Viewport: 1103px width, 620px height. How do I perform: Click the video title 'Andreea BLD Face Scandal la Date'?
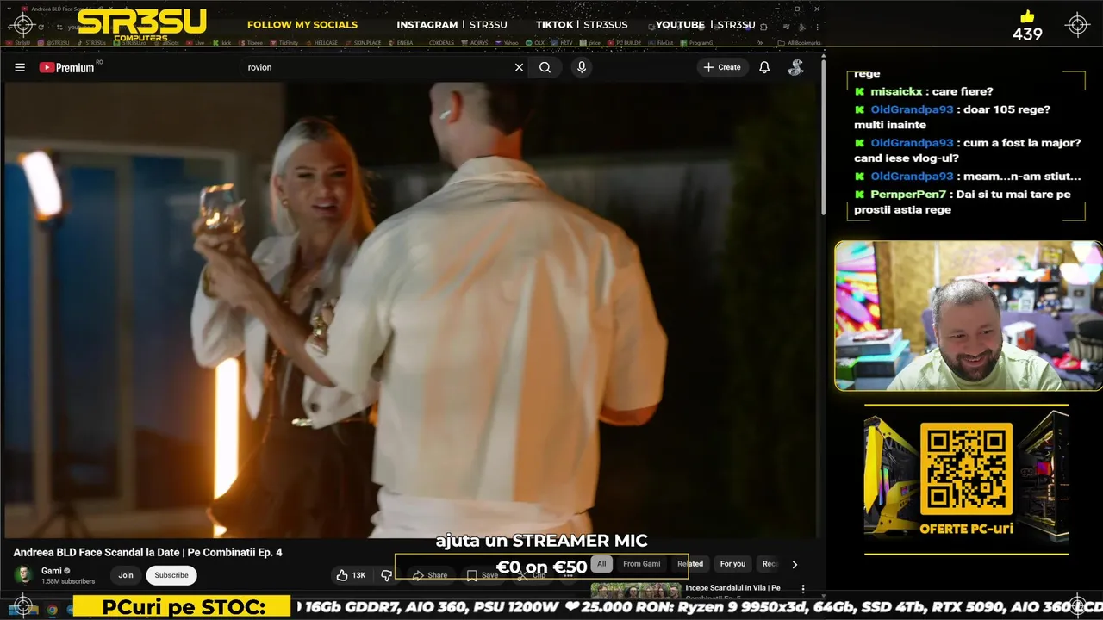(147, 552)
